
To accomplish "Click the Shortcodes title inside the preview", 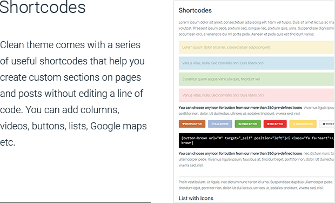I will (195, 10).
